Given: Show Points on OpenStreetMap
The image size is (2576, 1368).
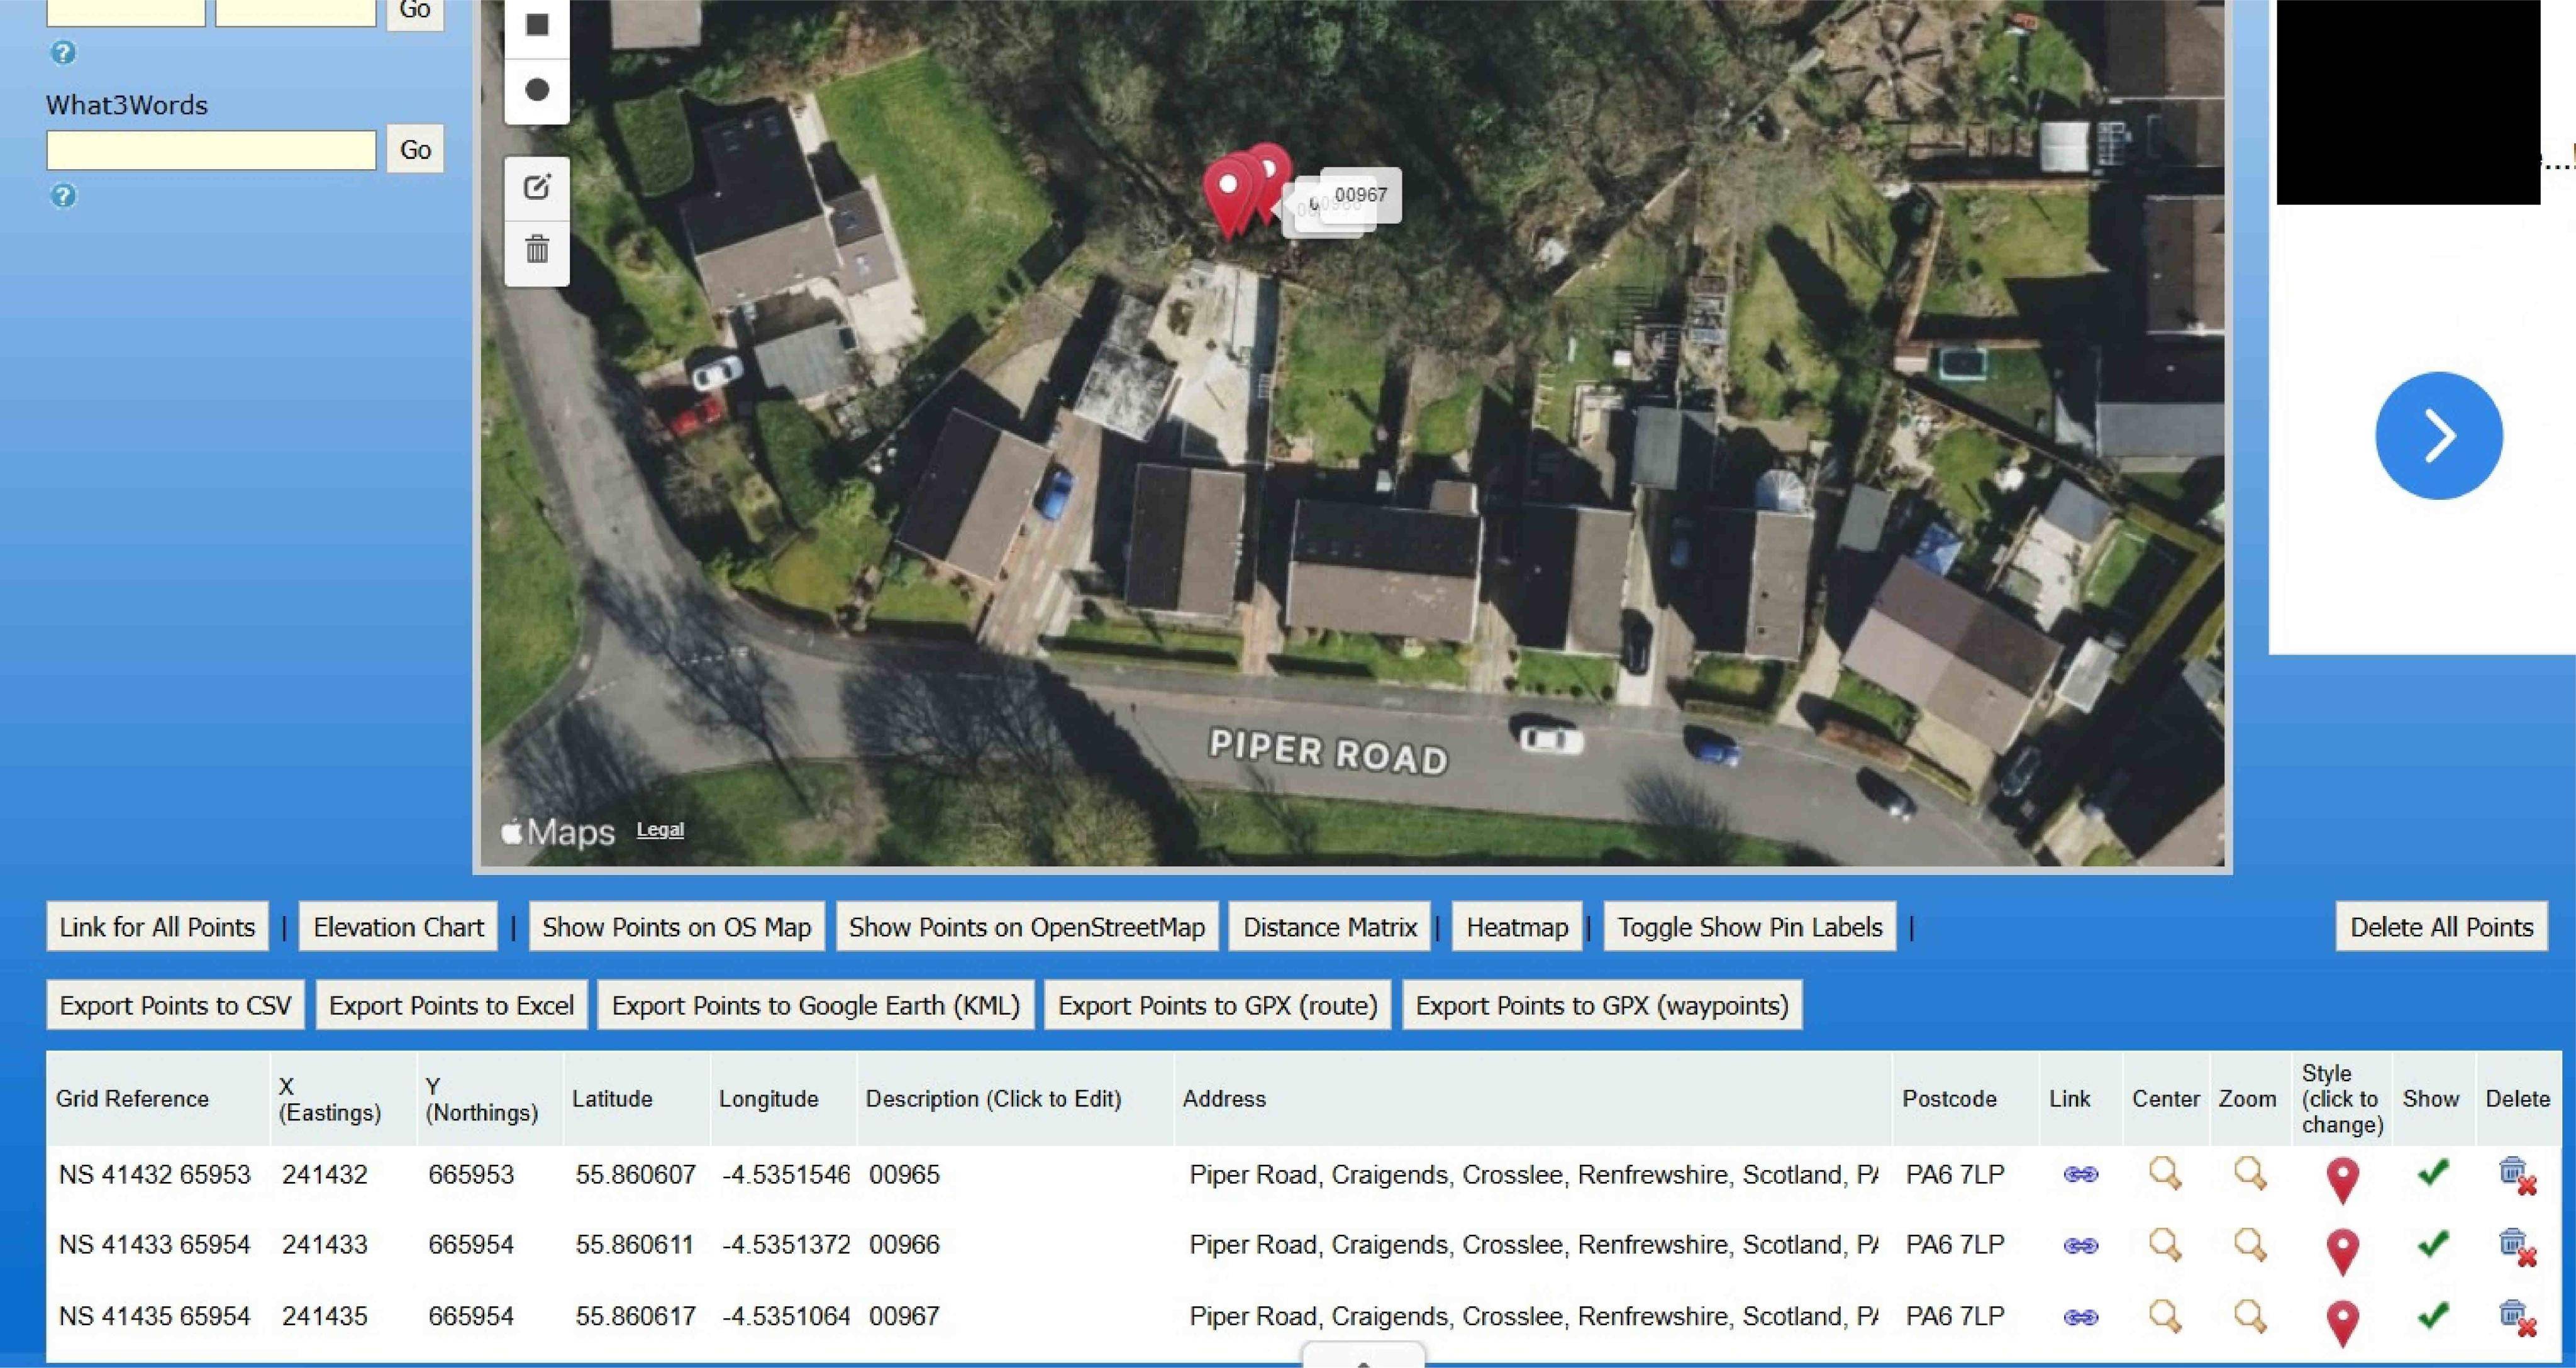Looking at the screenshot, I should tap(1027, 927).
